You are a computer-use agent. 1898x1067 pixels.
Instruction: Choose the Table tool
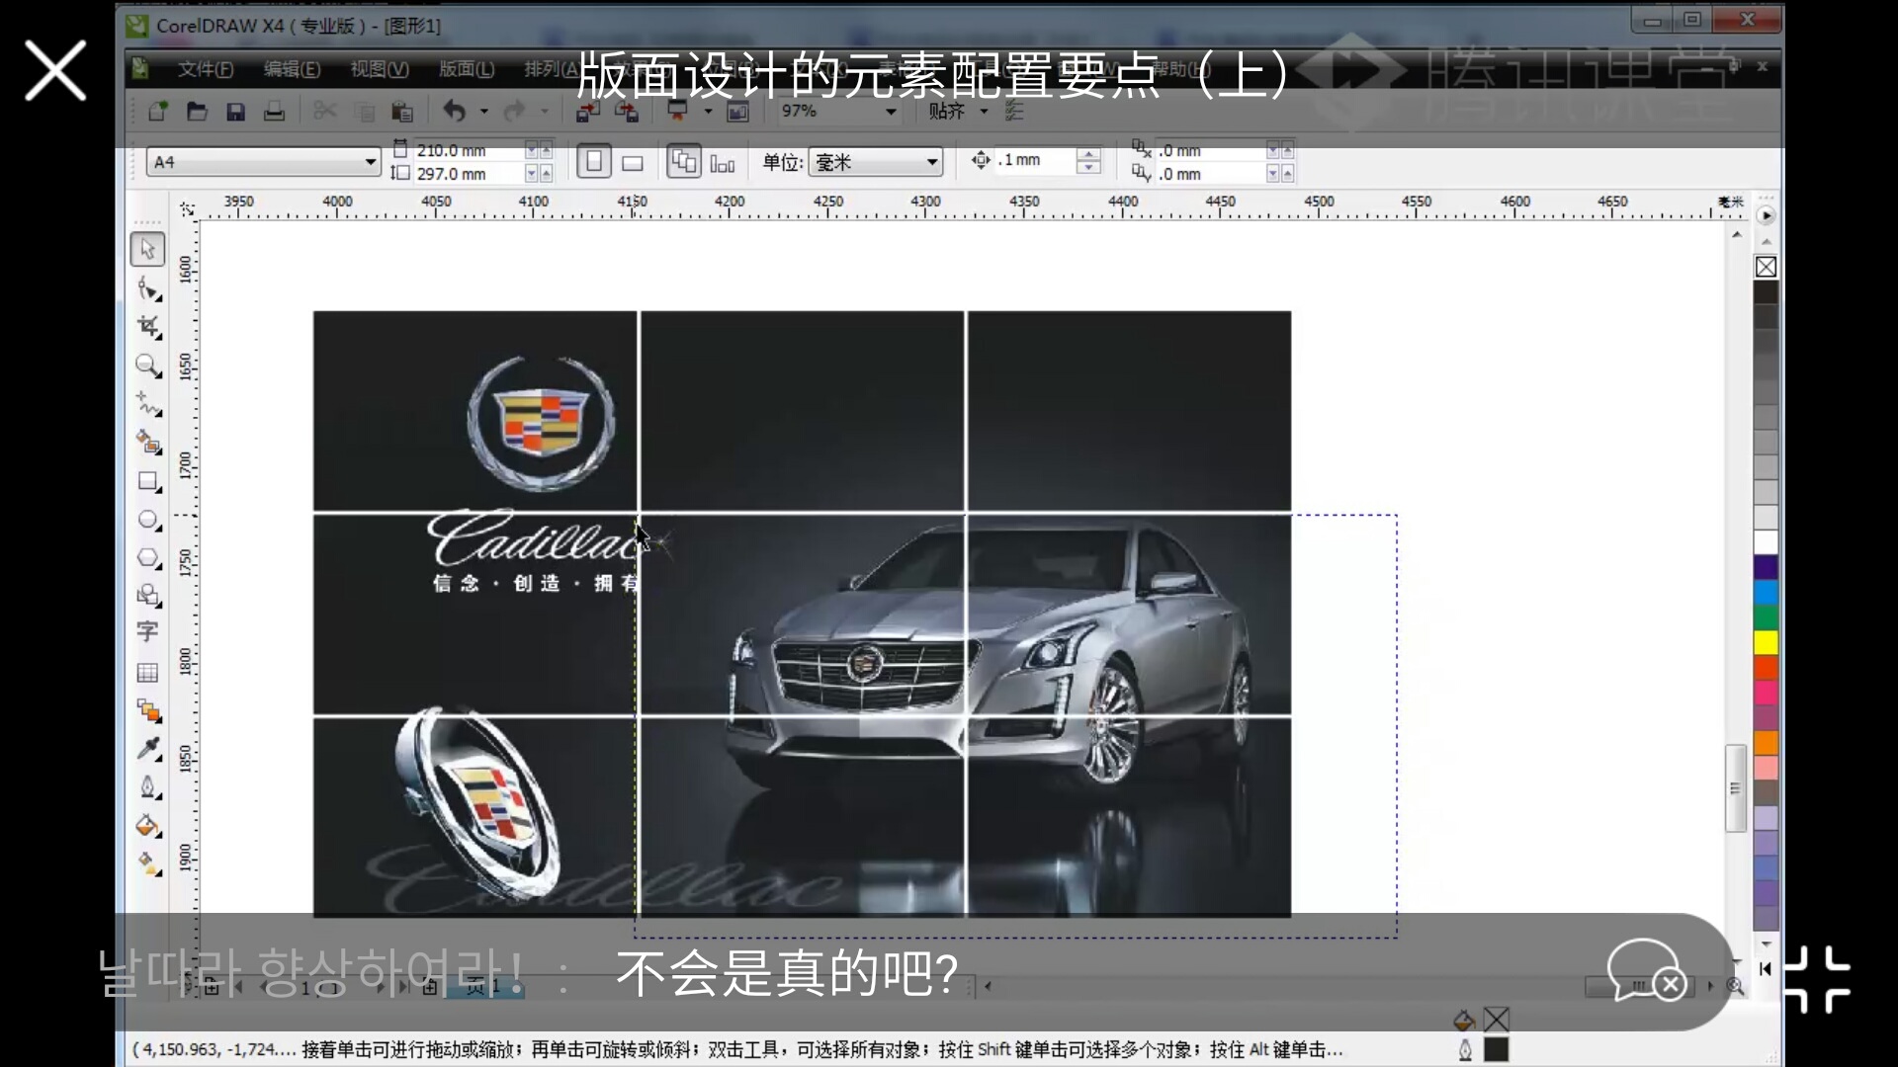(147, 673)
